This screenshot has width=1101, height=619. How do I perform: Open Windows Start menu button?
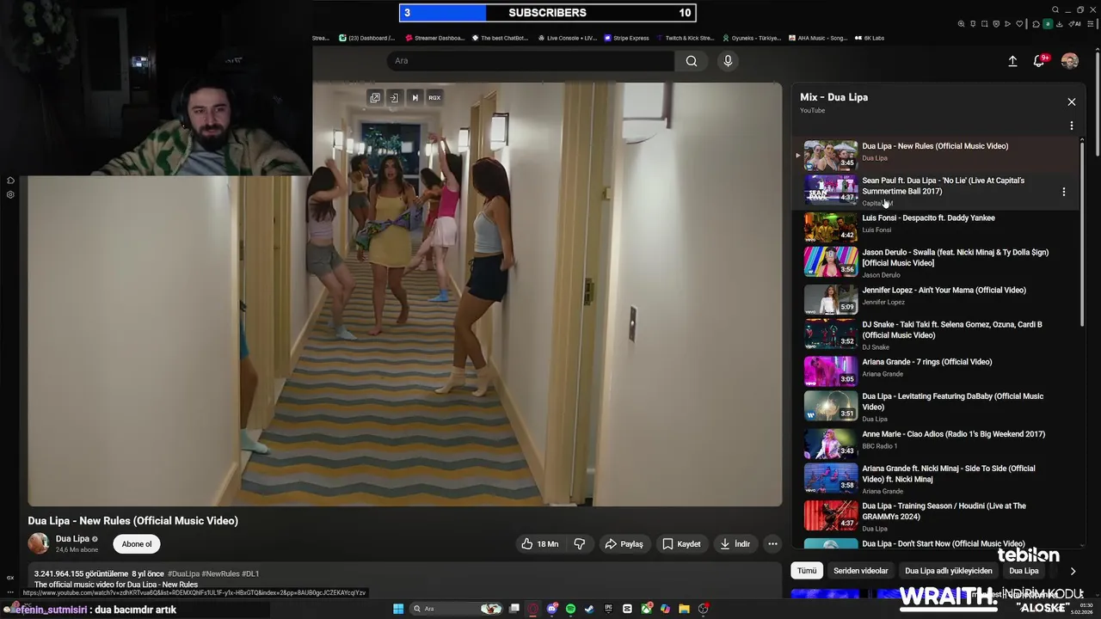[398, 609]
